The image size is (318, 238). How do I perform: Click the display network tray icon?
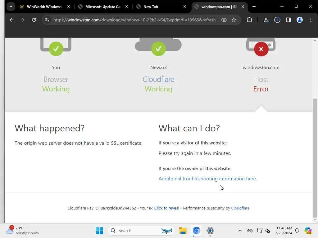(x=260, y=231)
